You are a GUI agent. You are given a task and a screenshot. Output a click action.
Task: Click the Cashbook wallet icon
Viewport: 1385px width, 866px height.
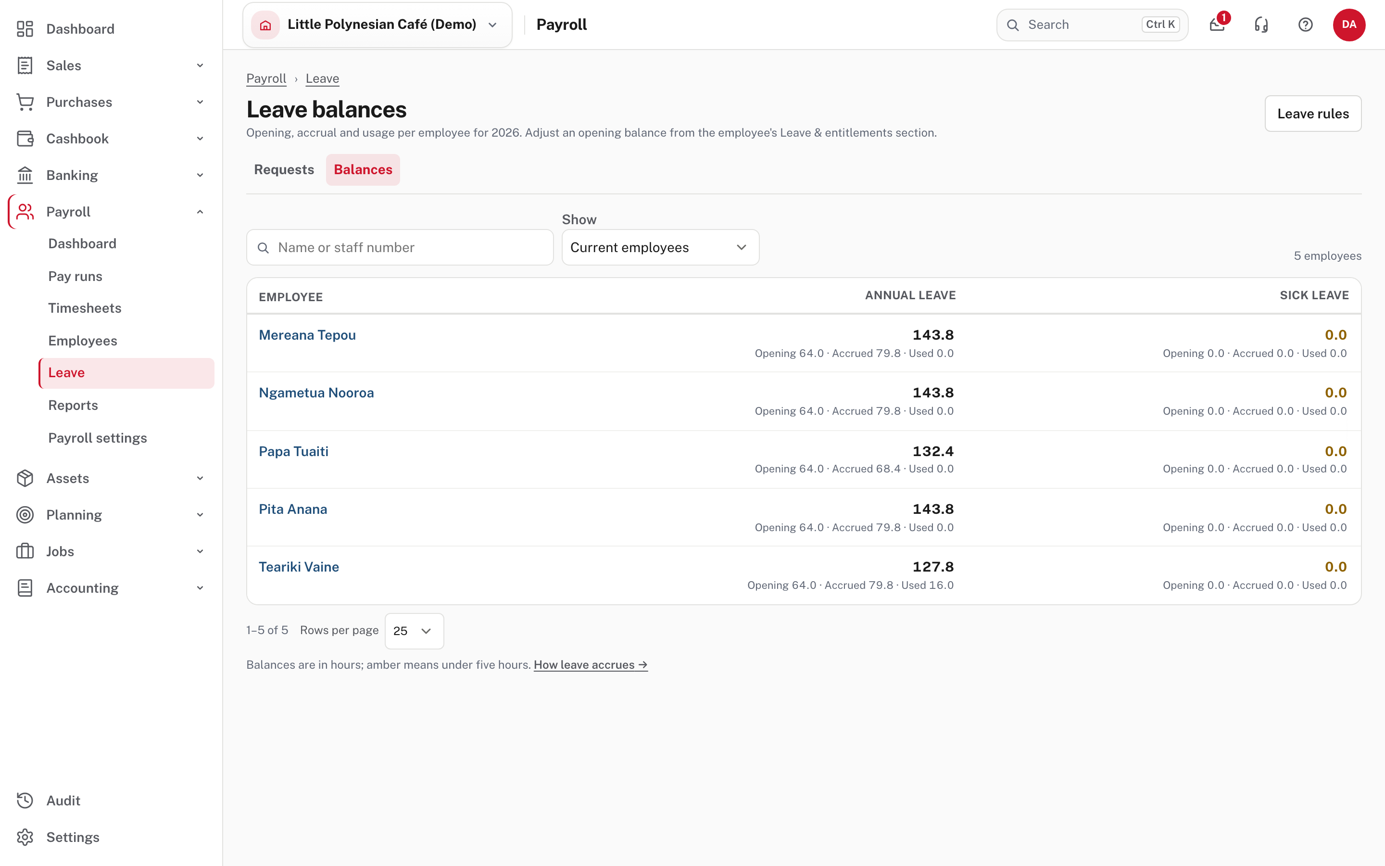click(x=25, y=139)
